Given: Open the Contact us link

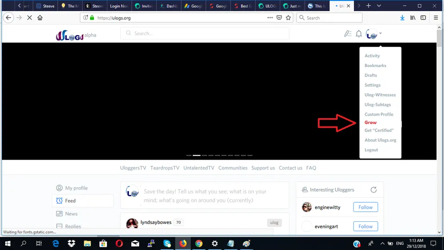Looking at the screenshot, I should click(x=290, y=168).
